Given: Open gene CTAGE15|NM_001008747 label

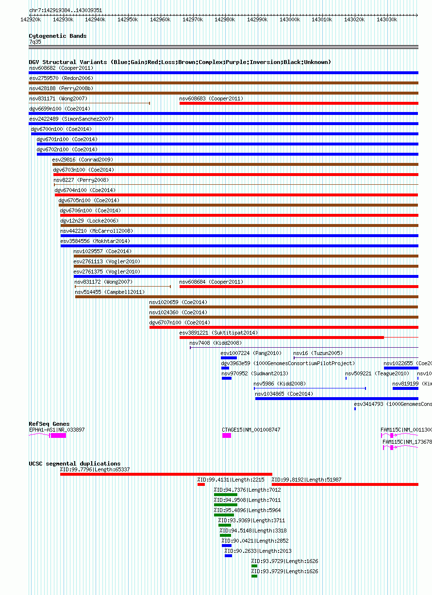Looking at the screenshot, I should coord(251,430).
